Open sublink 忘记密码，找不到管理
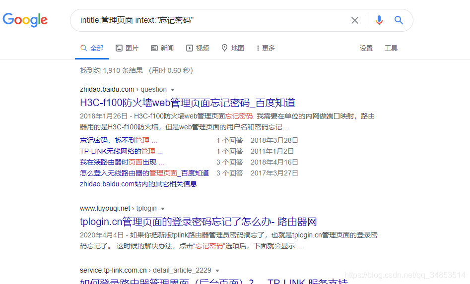 (119, 140)
